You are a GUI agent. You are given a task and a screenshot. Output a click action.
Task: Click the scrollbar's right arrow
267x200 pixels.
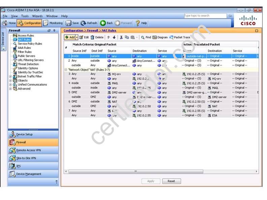(257, 171)
